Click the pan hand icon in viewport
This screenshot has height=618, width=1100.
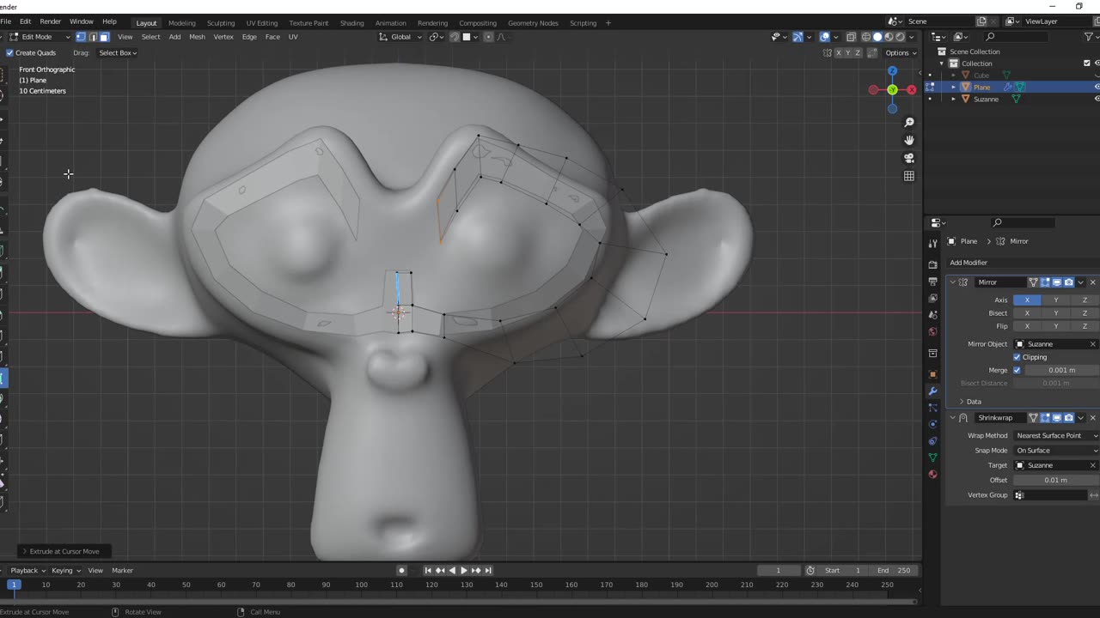[909, 141]
